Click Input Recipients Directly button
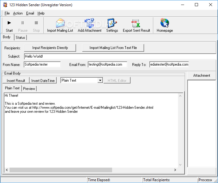218x183 pixels. [x=50, y=48]
